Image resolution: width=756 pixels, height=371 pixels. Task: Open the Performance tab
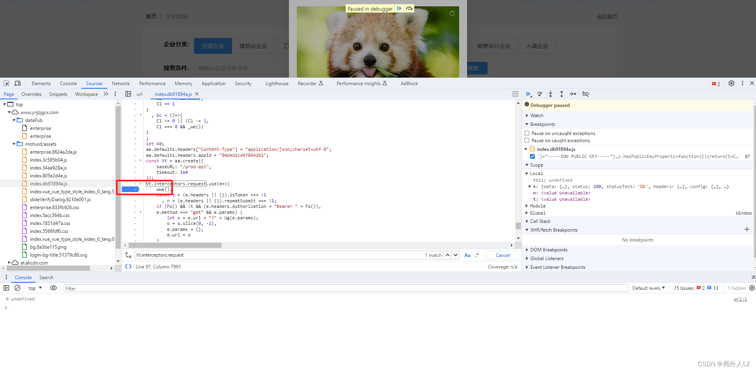tap(152, 84)
